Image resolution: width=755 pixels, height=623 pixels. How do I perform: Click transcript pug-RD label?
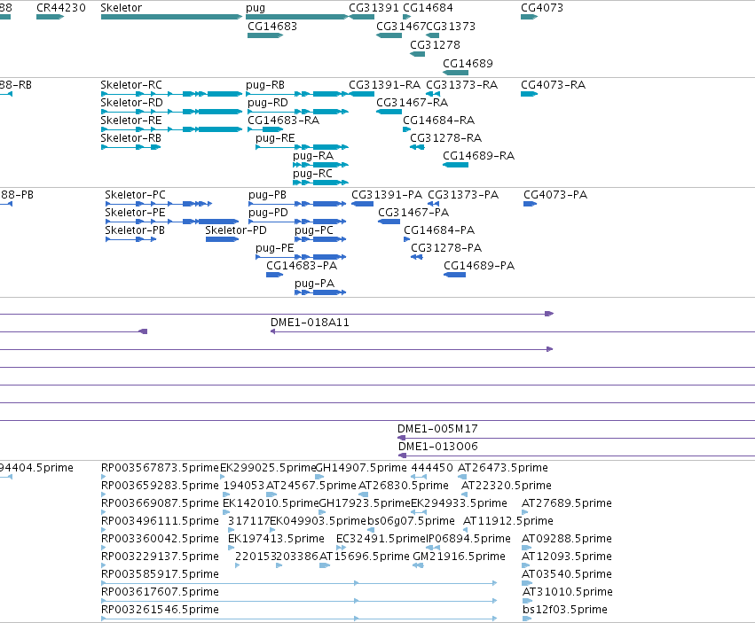[268, 103]
